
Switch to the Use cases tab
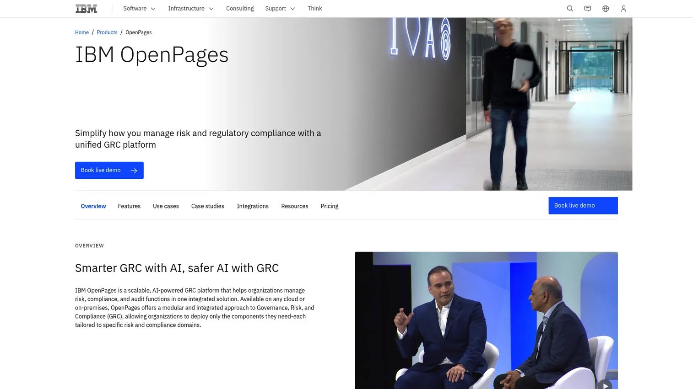point(166,206)
